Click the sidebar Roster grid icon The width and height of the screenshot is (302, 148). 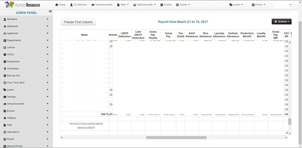coord(5,139)
